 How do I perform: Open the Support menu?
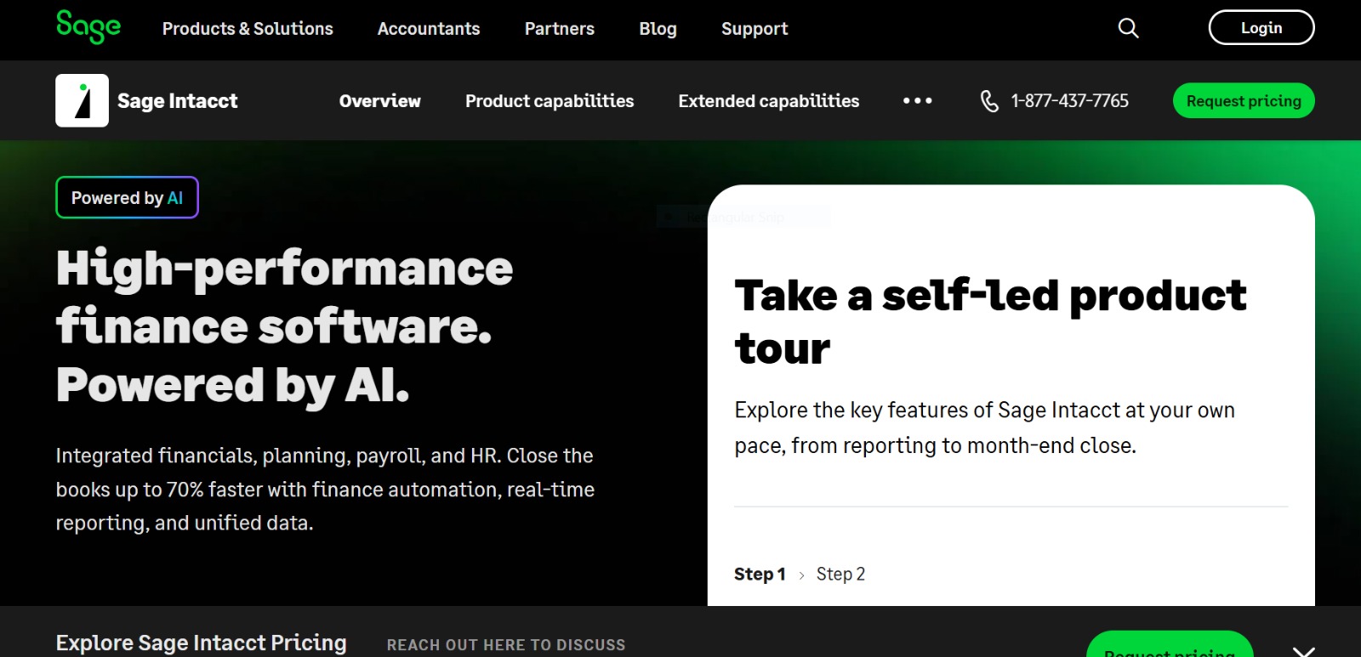click(755, 29)
